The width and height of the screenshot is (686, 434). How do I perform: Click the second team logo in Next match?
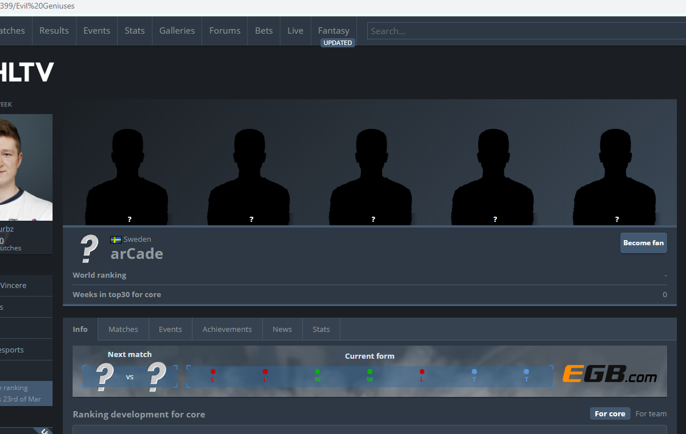157,376
